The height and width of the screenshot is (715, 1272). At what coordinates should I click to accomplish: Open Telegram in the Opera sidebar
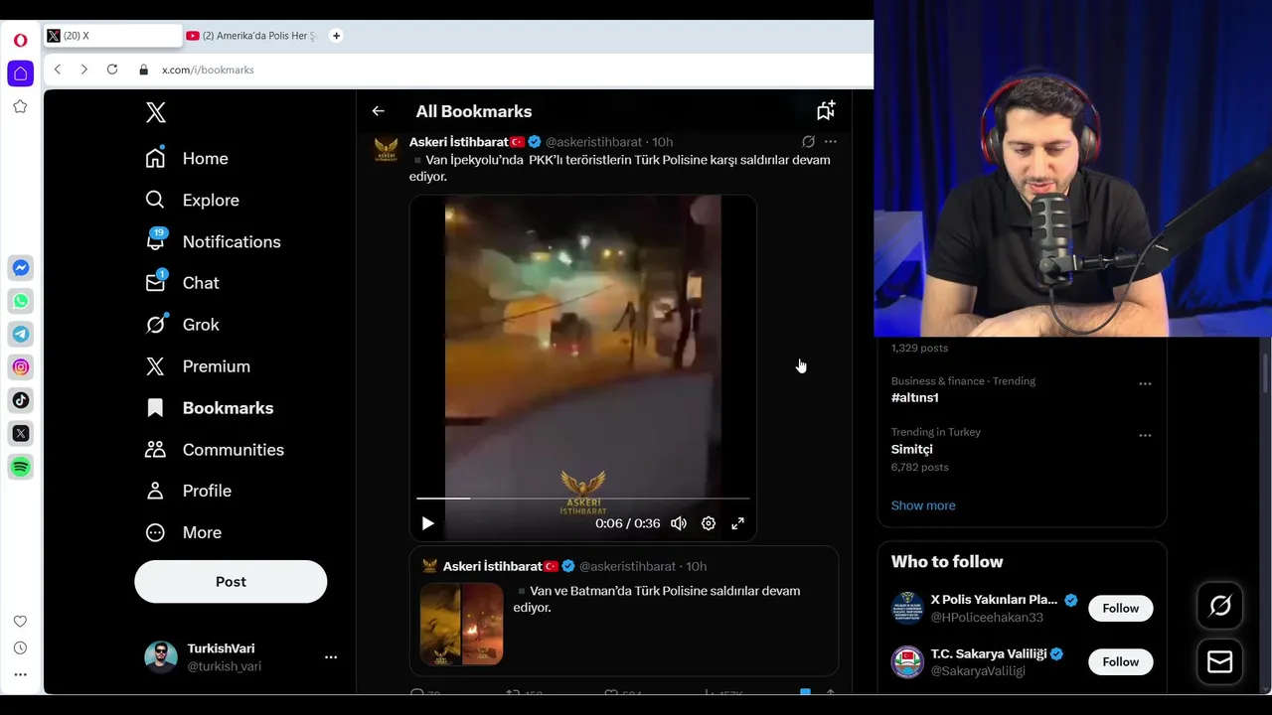(21, 334)
